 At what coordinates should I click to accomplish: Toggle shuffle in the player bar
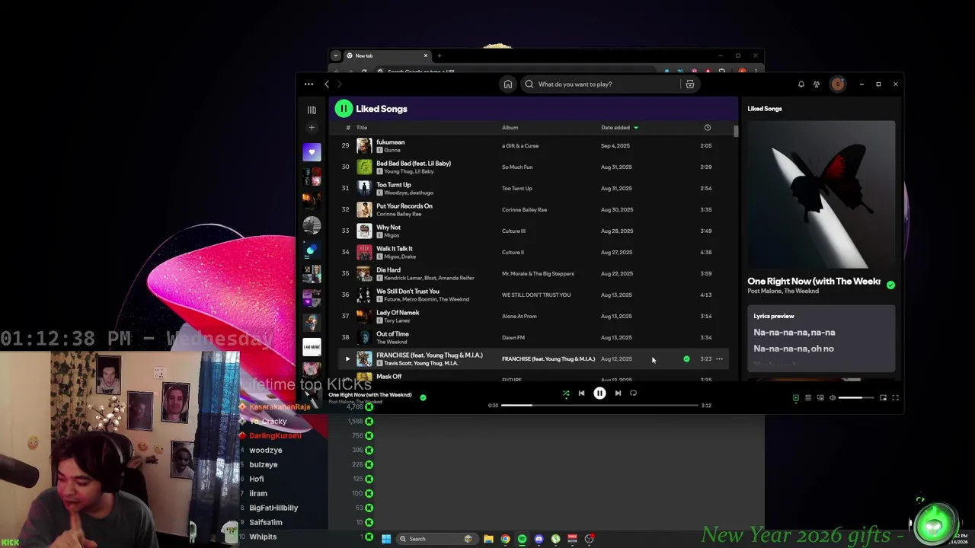566,393
